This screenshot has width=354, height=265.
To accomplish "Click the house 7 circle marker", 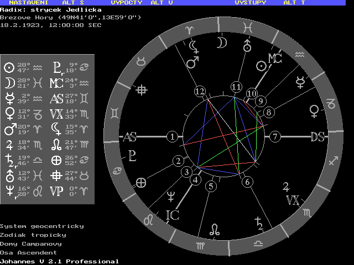I will point(275,136).
